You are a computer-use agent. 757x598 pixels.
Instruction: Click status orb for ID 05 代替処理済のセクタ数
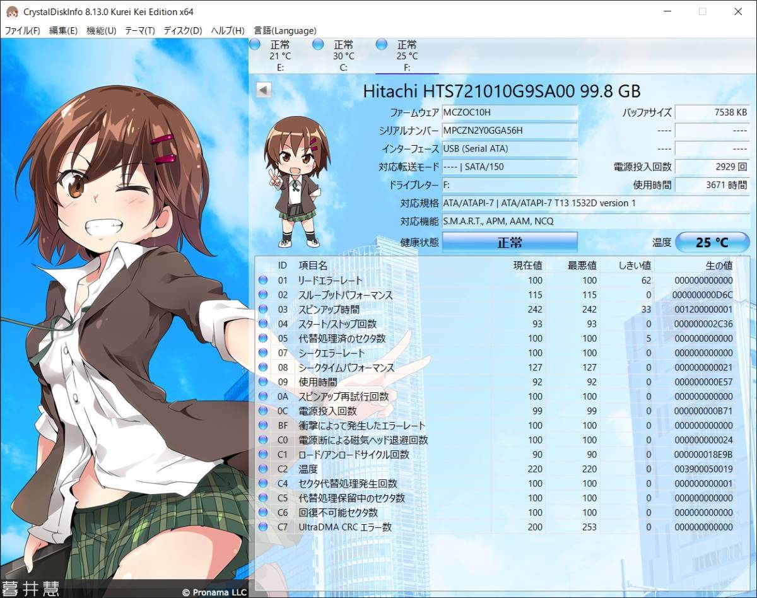263,338
